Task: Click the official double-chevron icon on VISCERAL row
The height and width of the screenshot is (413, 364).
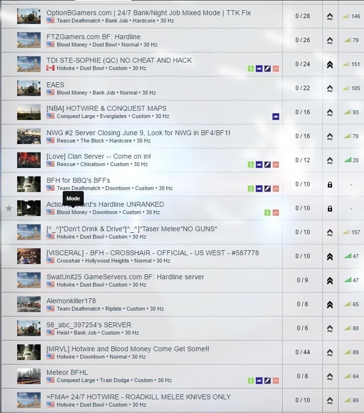Action: [x=330, y=257]
